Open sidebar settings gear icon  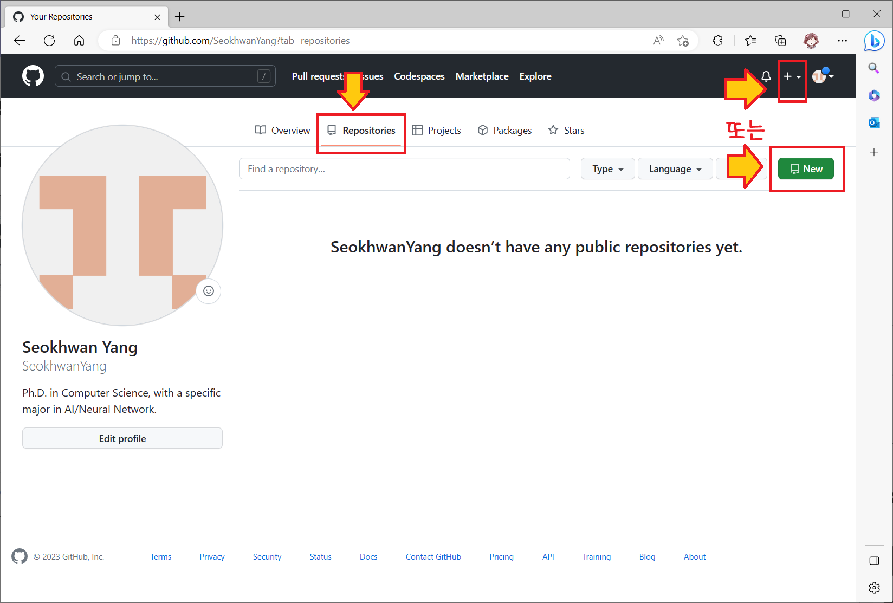click(x=874, y=588)
